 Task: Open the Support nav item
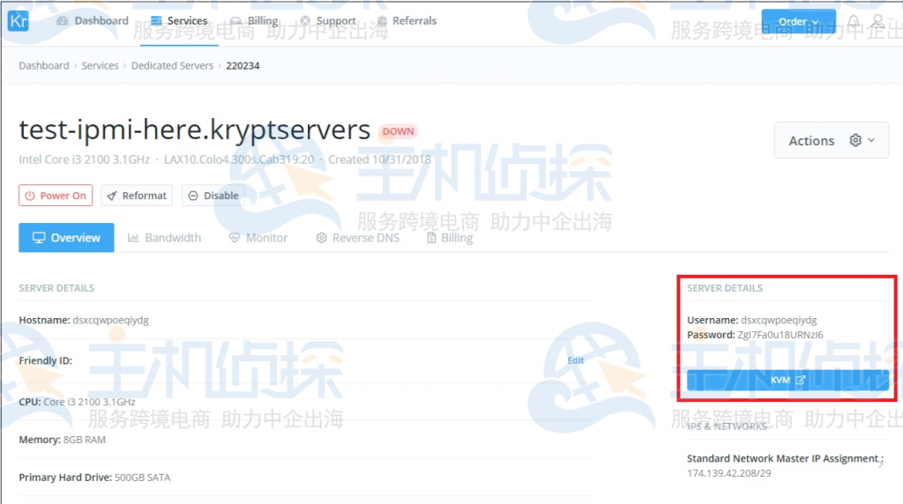(x=328, y=21)
